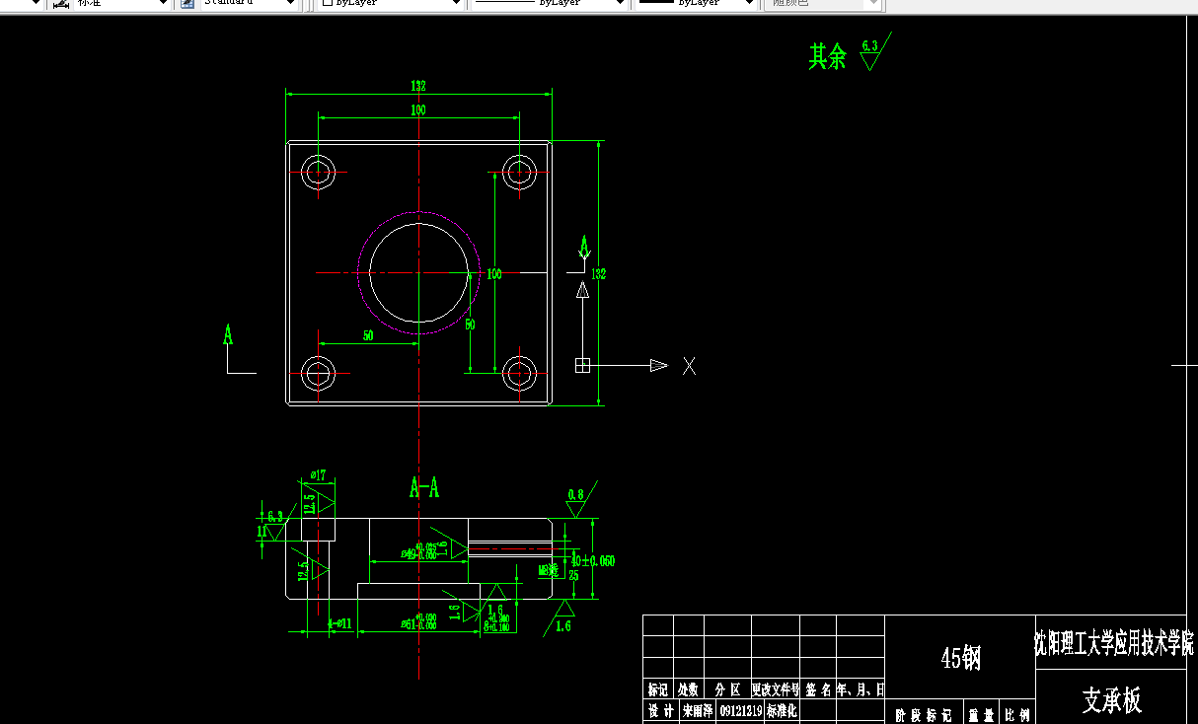Select the 45钢 material text in title block
Image resolution: width=1198 pixels, height=724 pixels.
coord(961,659)
